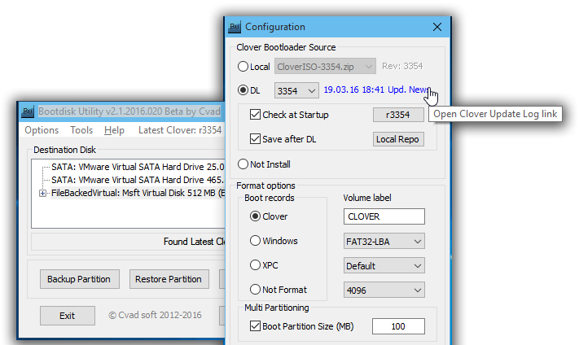The image size is (579, 345).
Task: Close the Configuration dialog
Action: (437, 27)
